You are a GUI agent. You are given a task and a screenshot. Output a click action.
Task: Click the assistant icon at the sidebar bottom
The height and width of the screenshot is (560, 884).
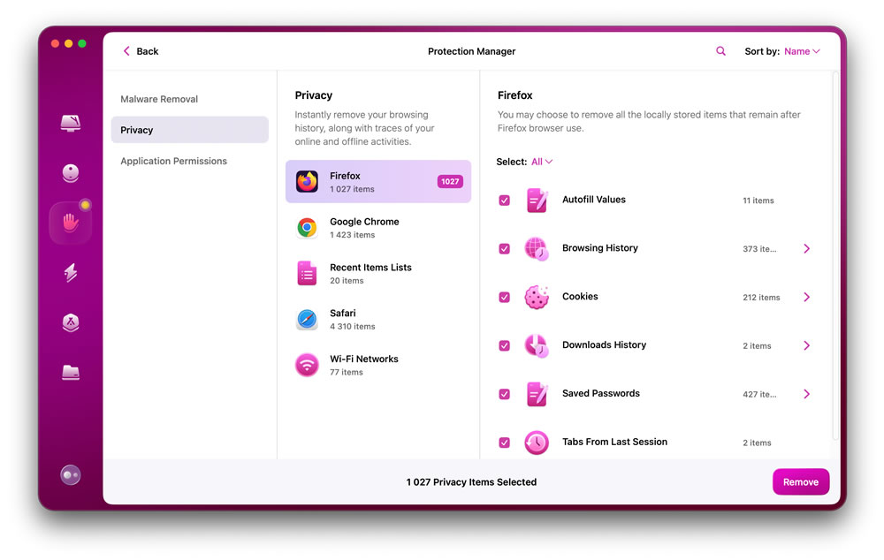(71, 475)
